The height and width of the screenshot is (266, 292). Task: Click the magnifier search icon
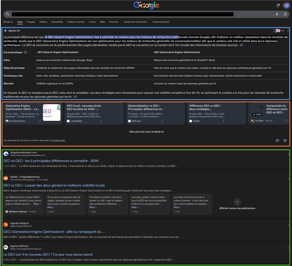click(8, 14)
